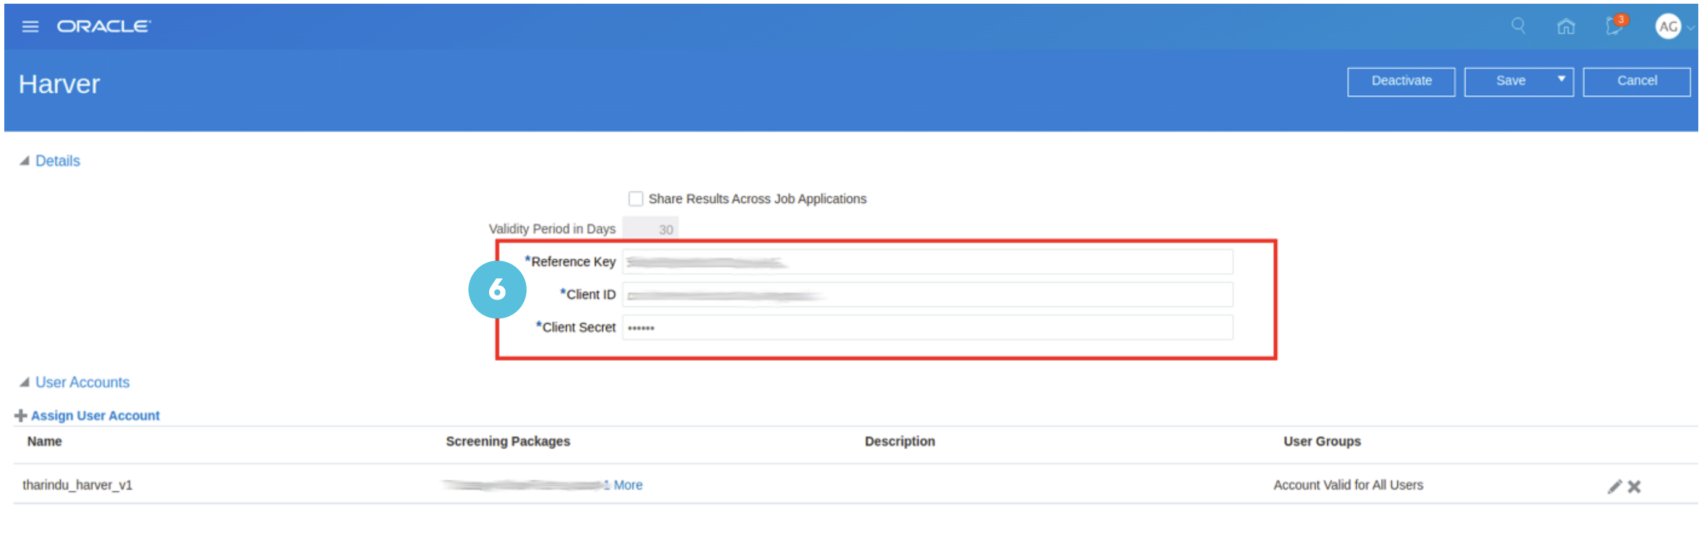Image resolution: width=1702 pixels, height=536 pixels.
Task: Click the Oracle logo
Action: (104, 26)
